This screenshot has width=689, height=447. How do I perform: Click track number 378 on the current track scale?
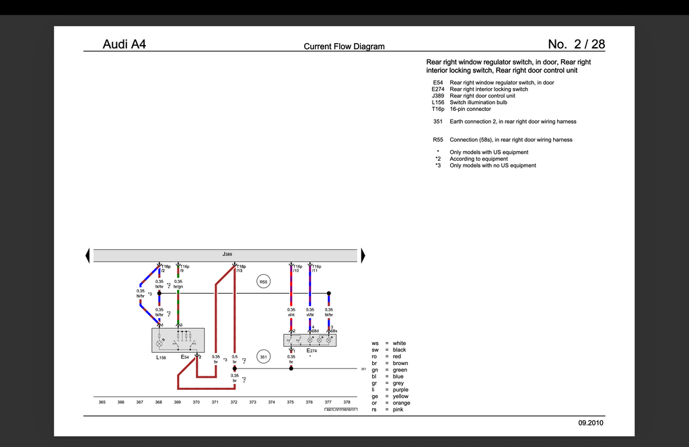(x=347, y=402)
